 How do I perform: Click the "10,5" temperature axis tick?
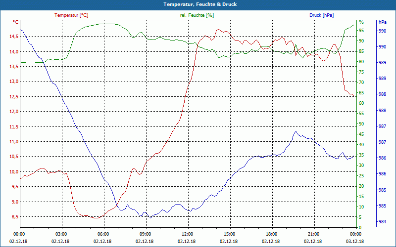pyautogui.click(x=14, y=157)
